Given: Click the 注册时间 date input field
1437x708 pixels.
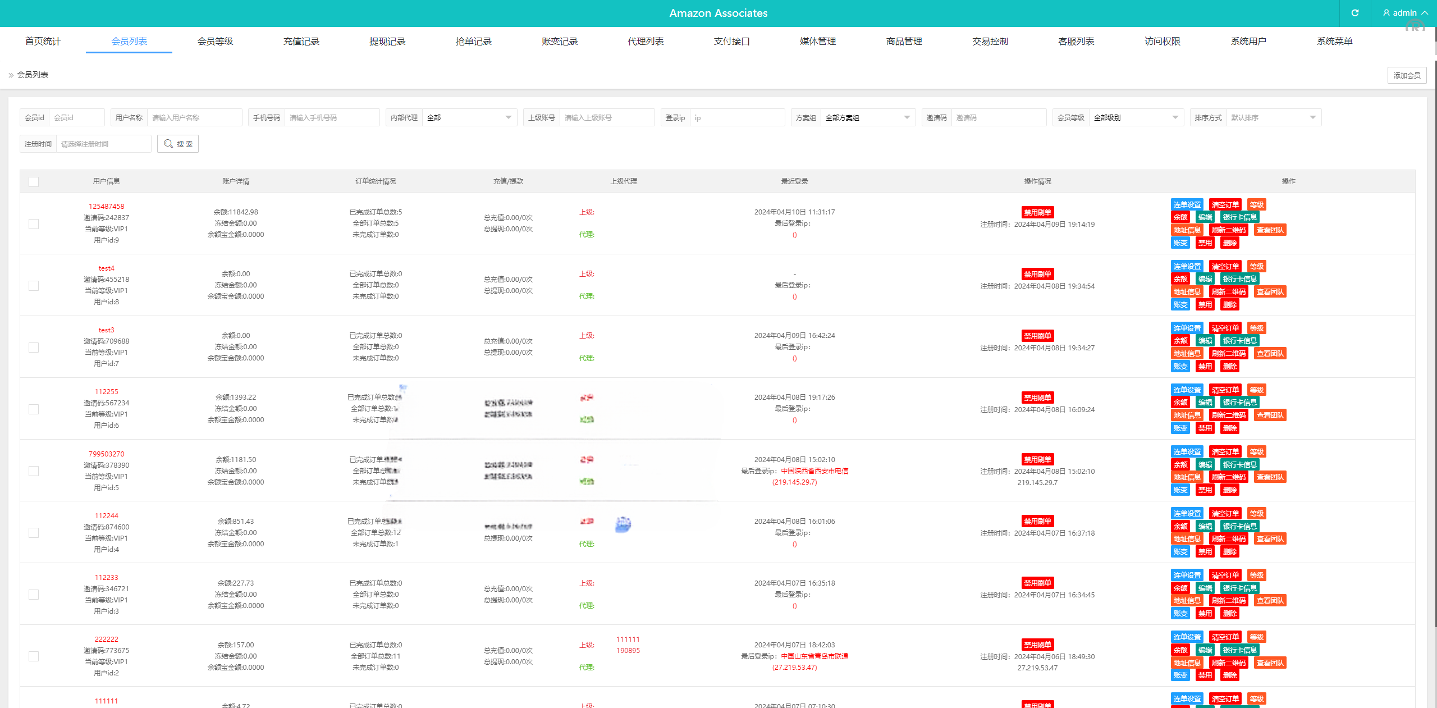Looking at the screenshot, I should click(103, 143).
